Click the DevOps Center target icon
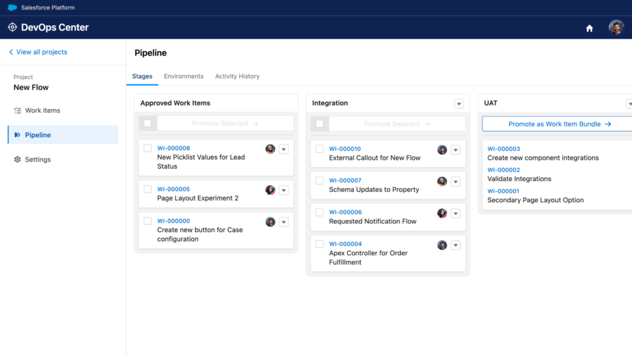Image resolution: width=632 pixels, height=355 pixels. (x=12, y=27)
